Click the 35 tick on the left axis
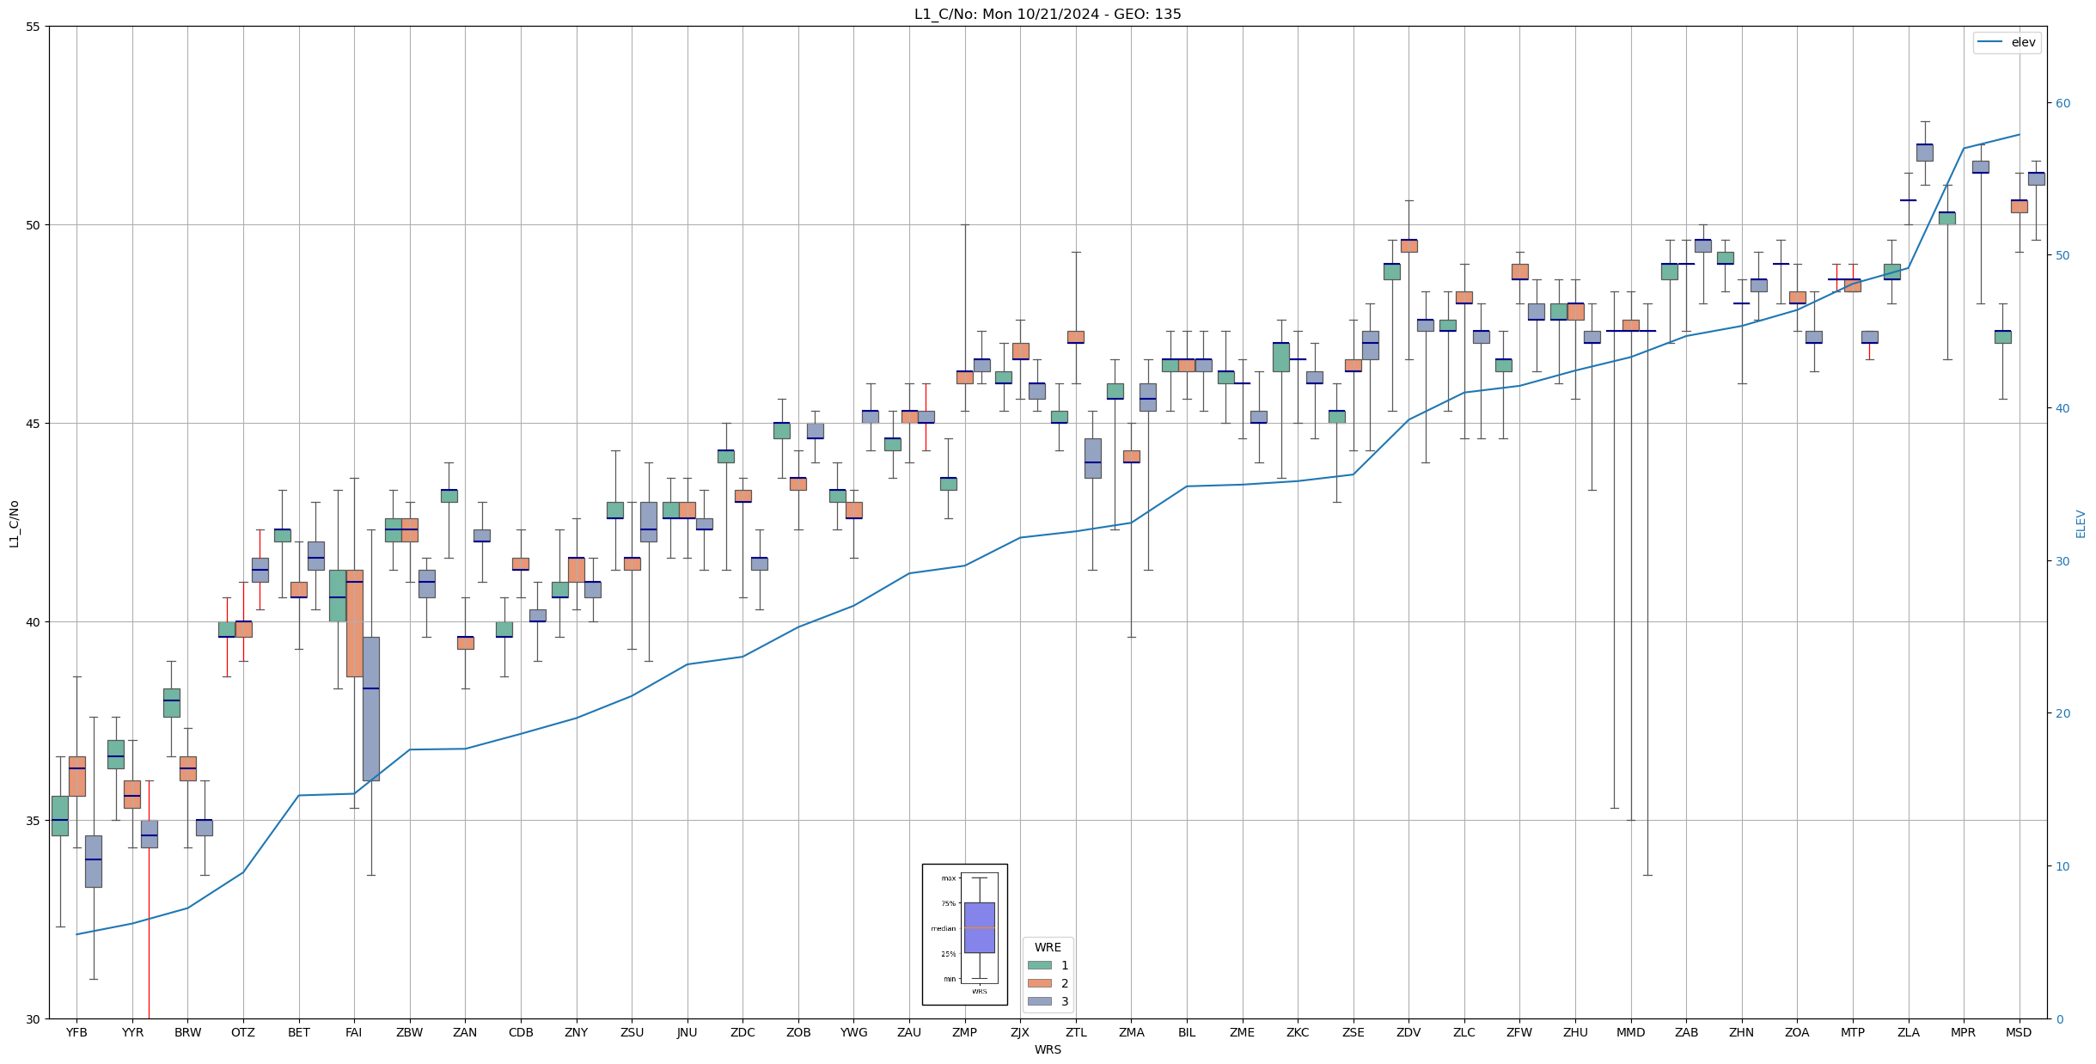The height and width of the screenshot is (1064, 2096). tap(34, 821)
